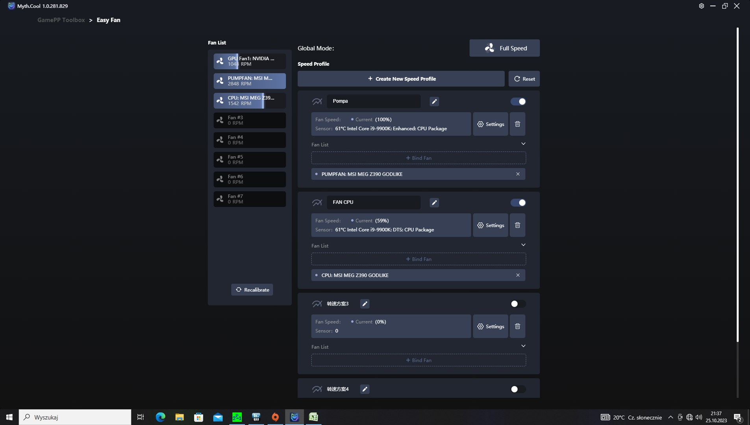
Task: Open app settings gear in title bar
Action: pos(701,6)
